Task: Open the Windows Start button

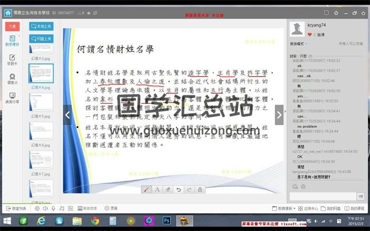Action: point(7,221)
